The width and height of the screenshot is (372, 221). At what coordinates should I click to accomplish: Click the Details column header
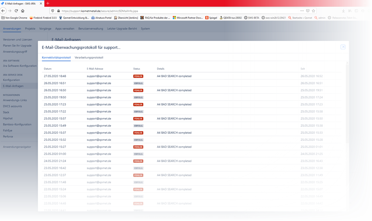pyautogui.click(x=160, y=69)
